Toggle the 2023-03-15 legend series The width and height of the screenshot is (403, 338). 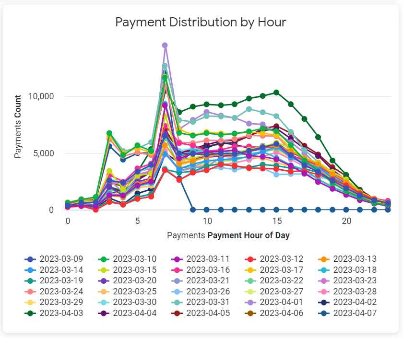pos(127,270)
